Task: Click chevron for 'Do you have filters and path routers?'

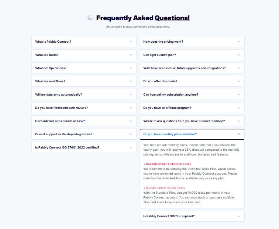Action: tap(131, 108)
